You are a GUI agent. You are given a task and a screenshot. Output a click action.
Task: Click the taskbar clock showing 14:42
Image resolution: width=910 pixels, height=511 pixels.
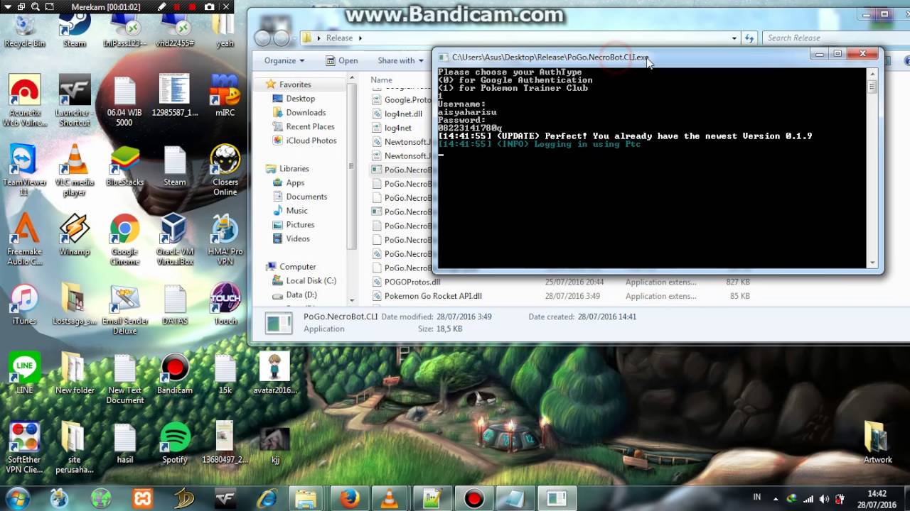click(877, 499)
